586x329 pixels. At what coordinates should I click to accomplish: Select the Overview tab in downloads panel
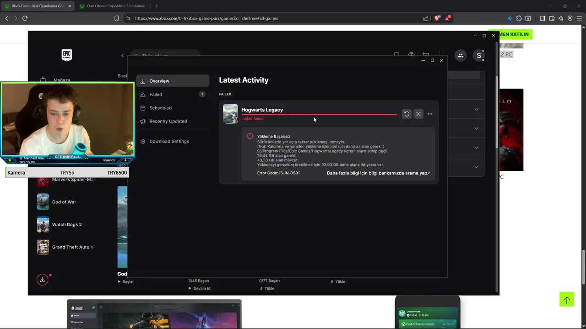point(173,81)
